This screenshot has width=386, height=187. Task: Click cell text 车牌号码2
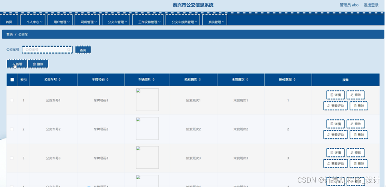point(101,129)
